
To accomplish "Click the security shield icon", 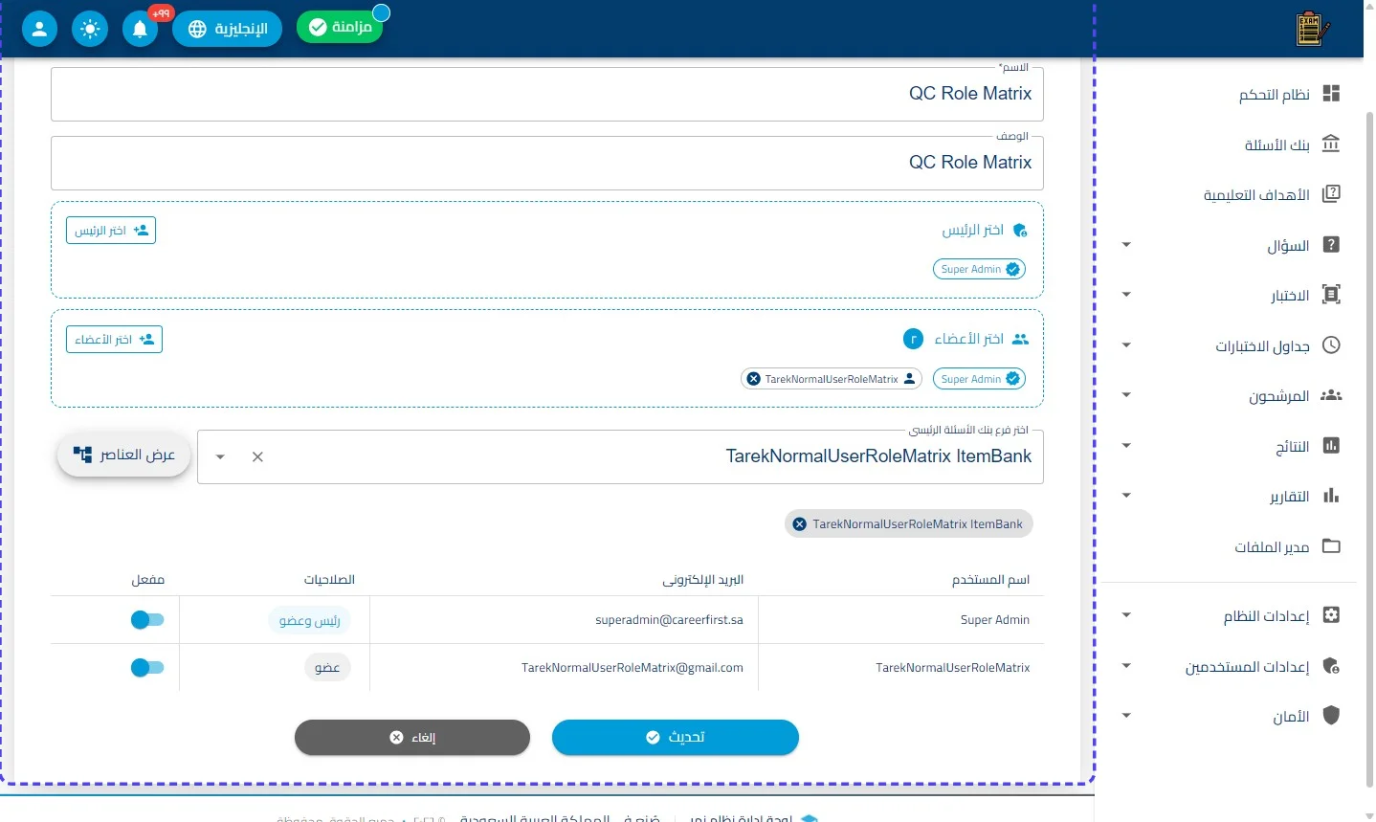I will [1331, 716].
